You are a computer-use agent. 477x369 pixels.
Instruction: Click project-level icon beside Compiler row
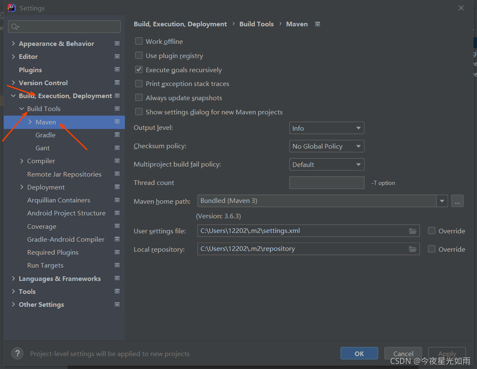tap(117, 160)
